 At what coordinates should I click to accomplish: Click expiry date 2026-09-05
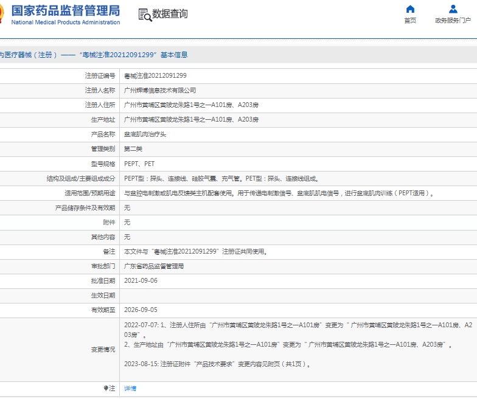point(141,310)
